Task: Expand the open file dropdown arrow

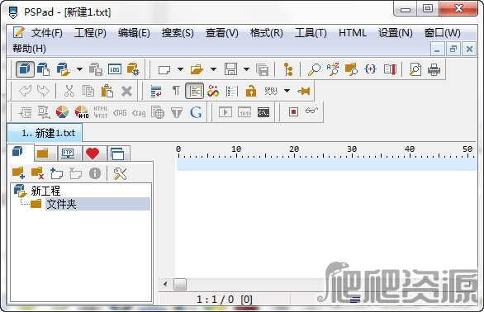Action: click(x=213, y=69)
